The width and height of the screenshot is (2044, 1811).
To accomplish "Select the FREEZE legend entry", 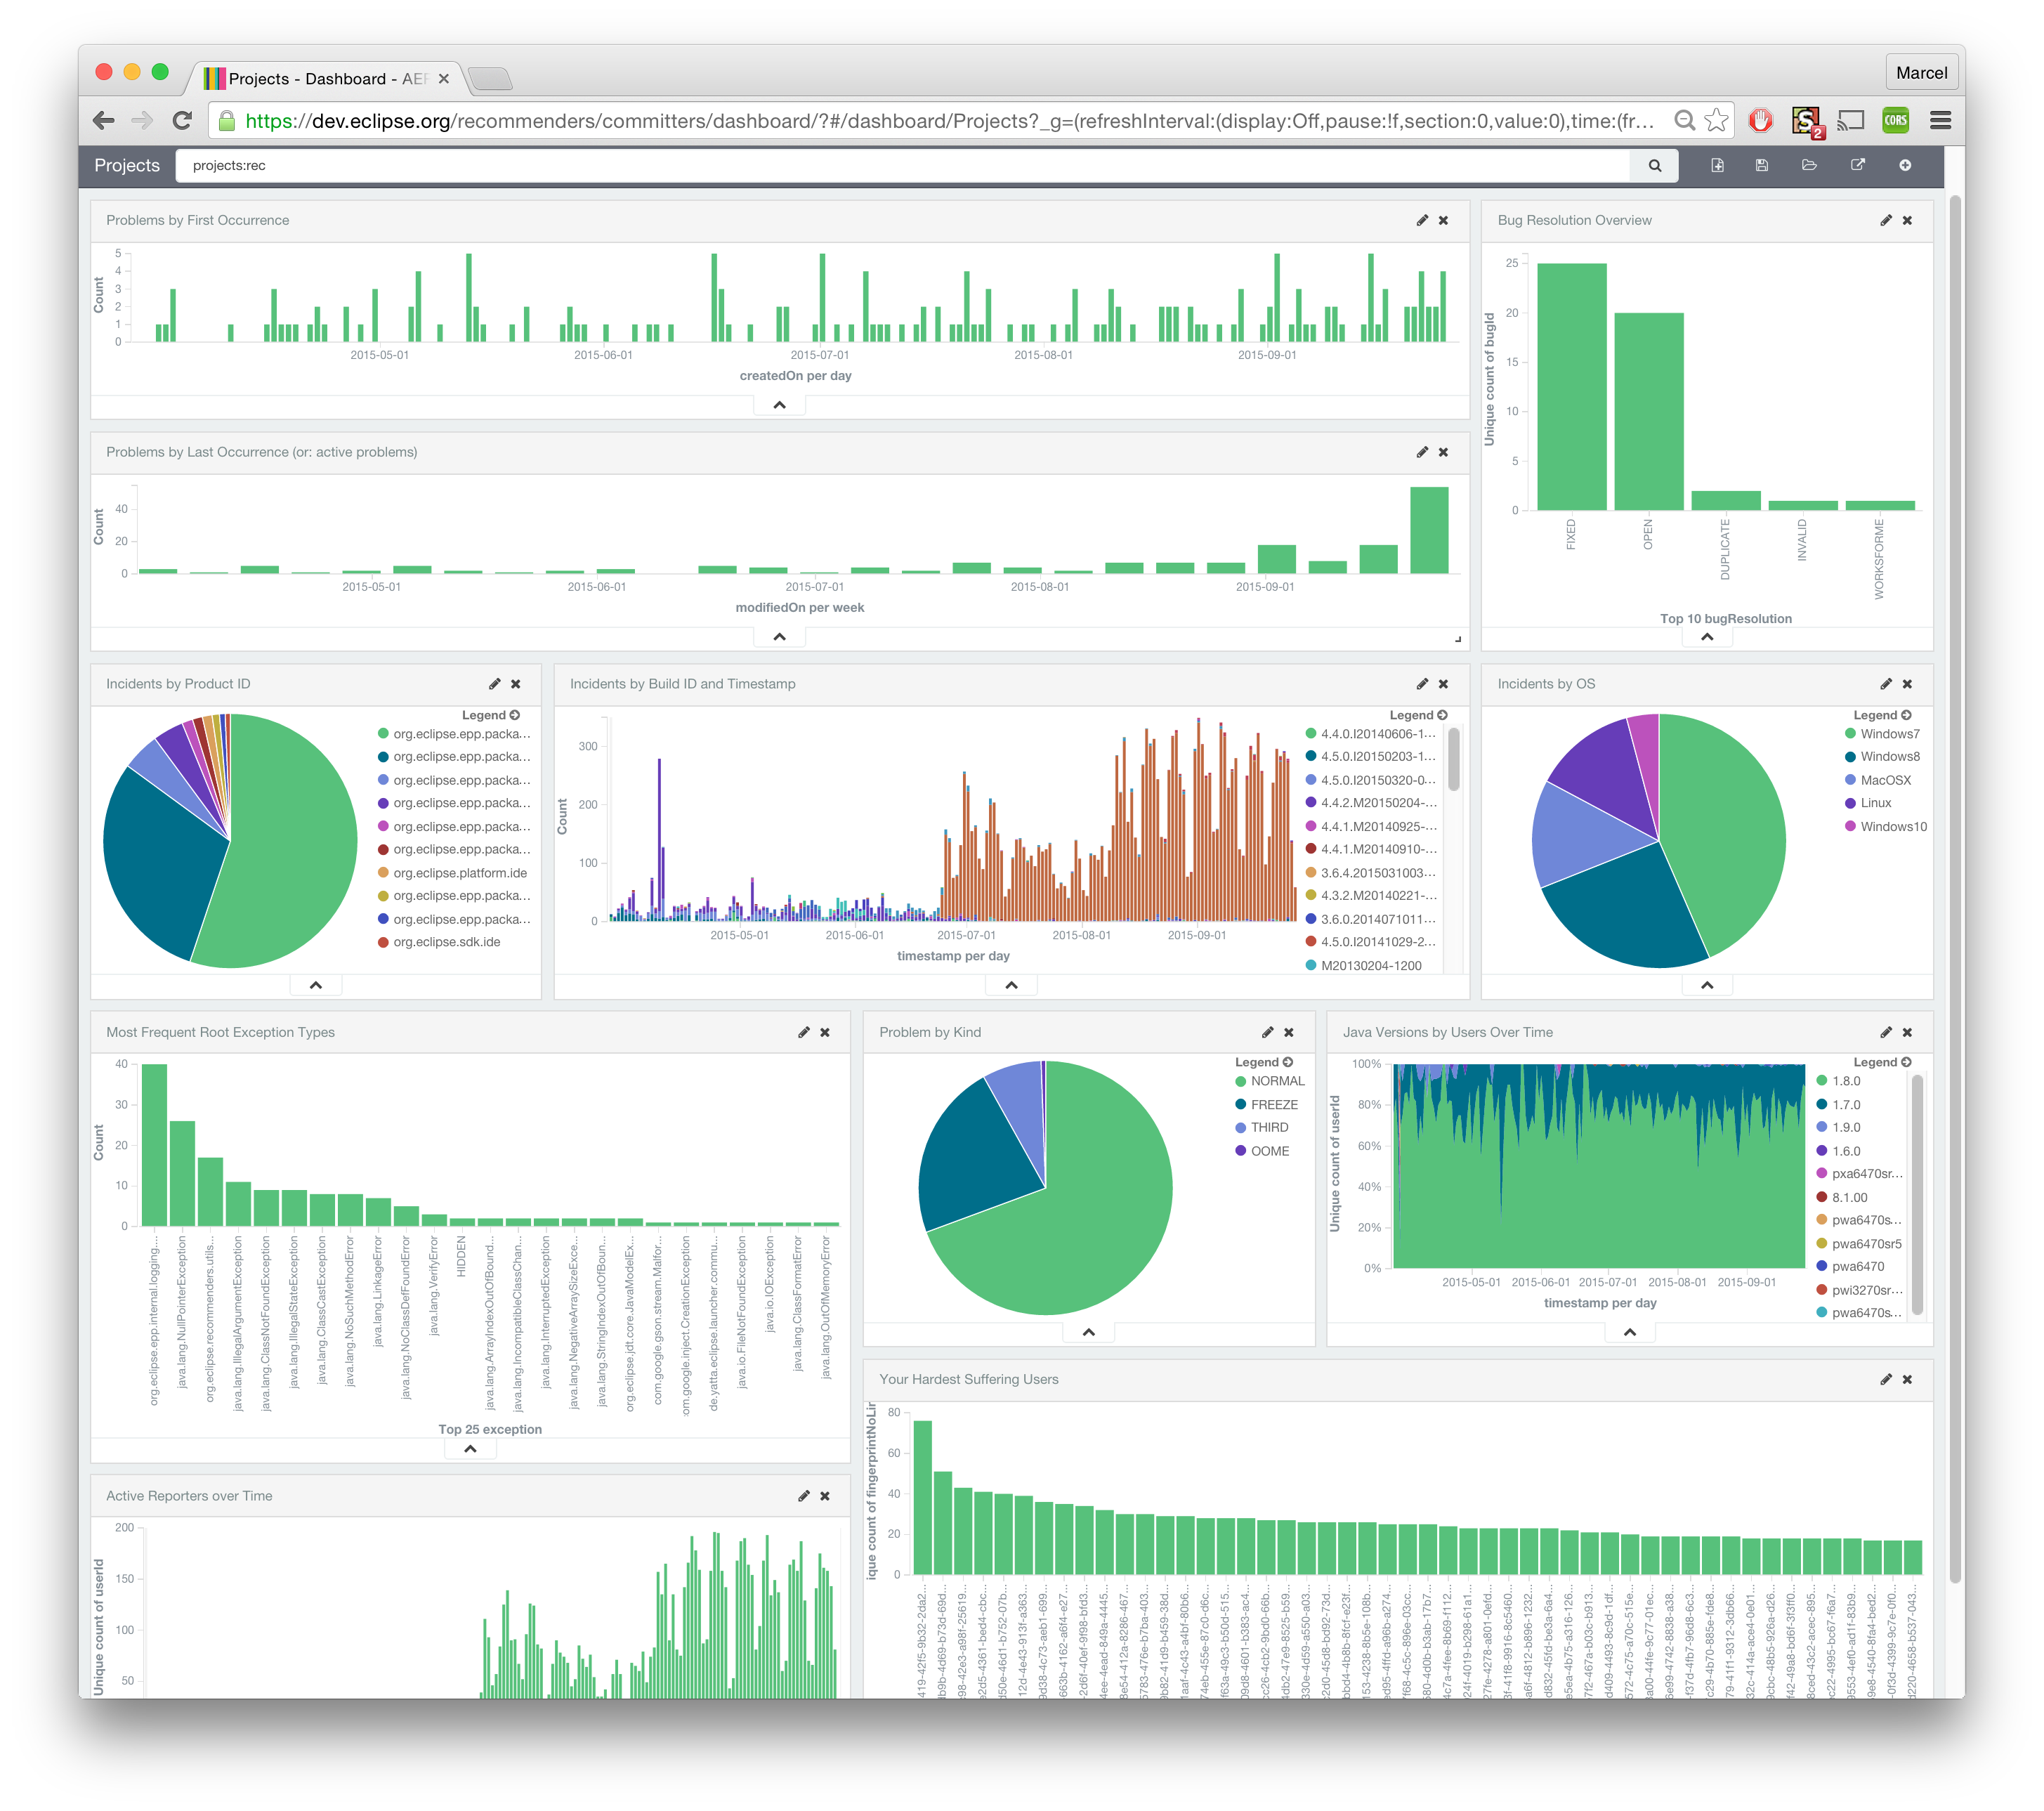I will (1267, 1104).
